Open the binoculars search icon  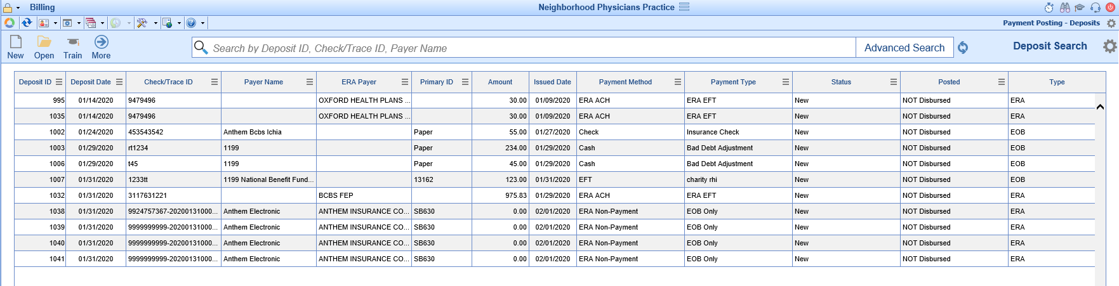click(x=1065, y=8)
